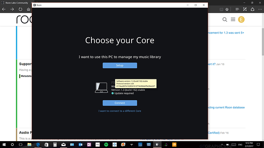The height and width of the screenshot is (148, 264).
Task: Add page to favorites with star icon
Action: 227,10
